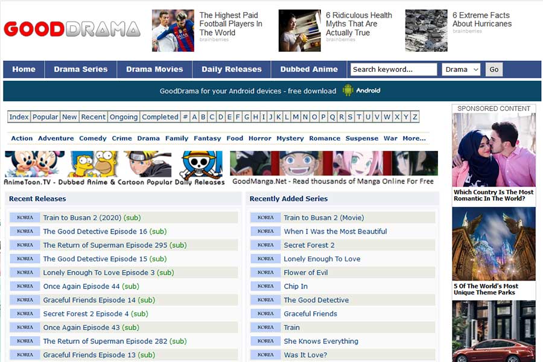Open Which Country Is The Most Romantic caption
This screenshot has width=543, height=362.
(494, 195)
